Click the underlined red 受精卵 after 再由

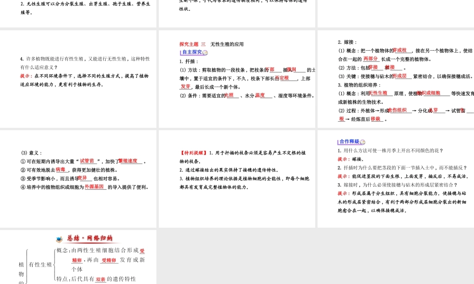point(109,260)
